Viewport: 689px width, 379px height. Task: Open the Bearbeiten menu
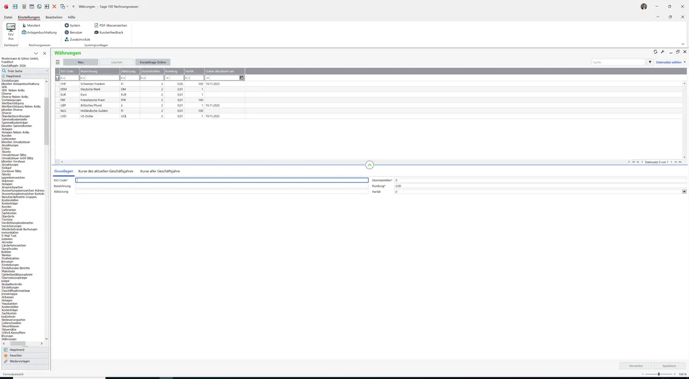(54, 18)
